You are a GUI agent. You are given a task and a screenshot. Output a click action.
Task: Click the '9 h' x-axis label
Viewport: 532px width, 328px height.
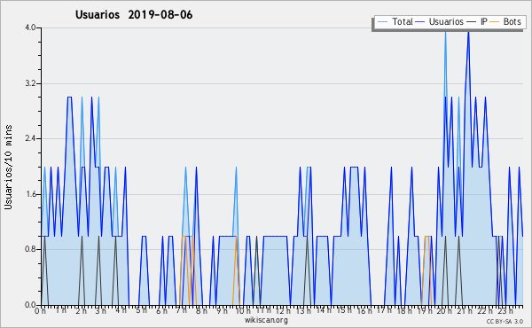[x=223, y=311]
